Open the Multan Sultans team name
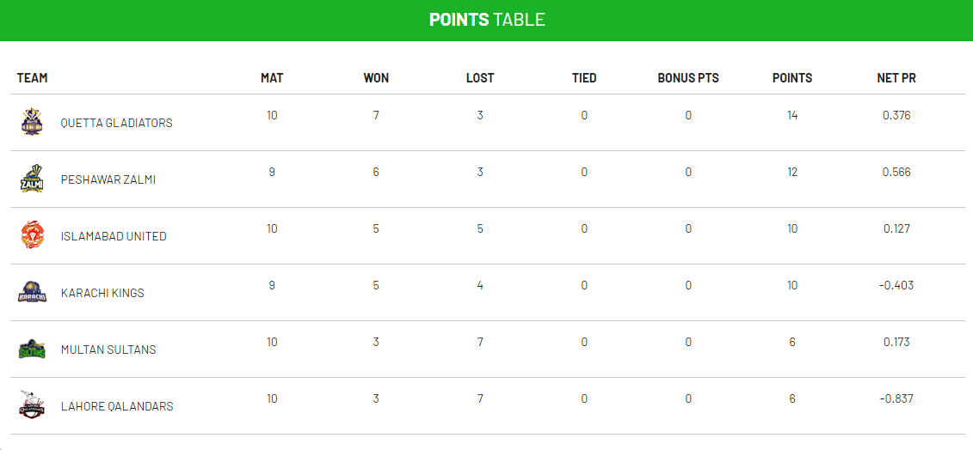973x450 pixels. pos(108,350)
